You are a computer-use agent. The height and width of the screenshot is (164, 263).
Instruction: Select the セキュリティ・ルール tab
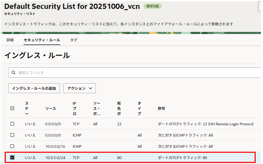(x=42, y=40)
